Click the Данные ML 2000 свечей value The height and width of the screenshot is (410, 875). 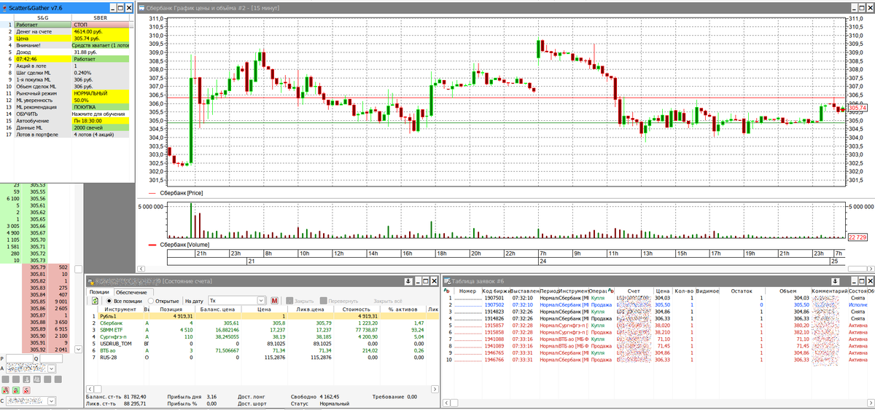[101, 127]
